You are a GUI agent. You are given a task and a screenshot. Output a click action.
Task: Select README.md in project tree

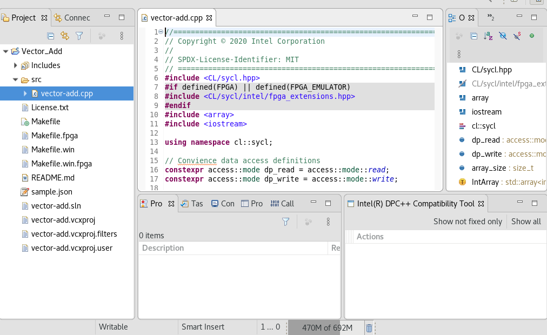click(x=52, y=178)
